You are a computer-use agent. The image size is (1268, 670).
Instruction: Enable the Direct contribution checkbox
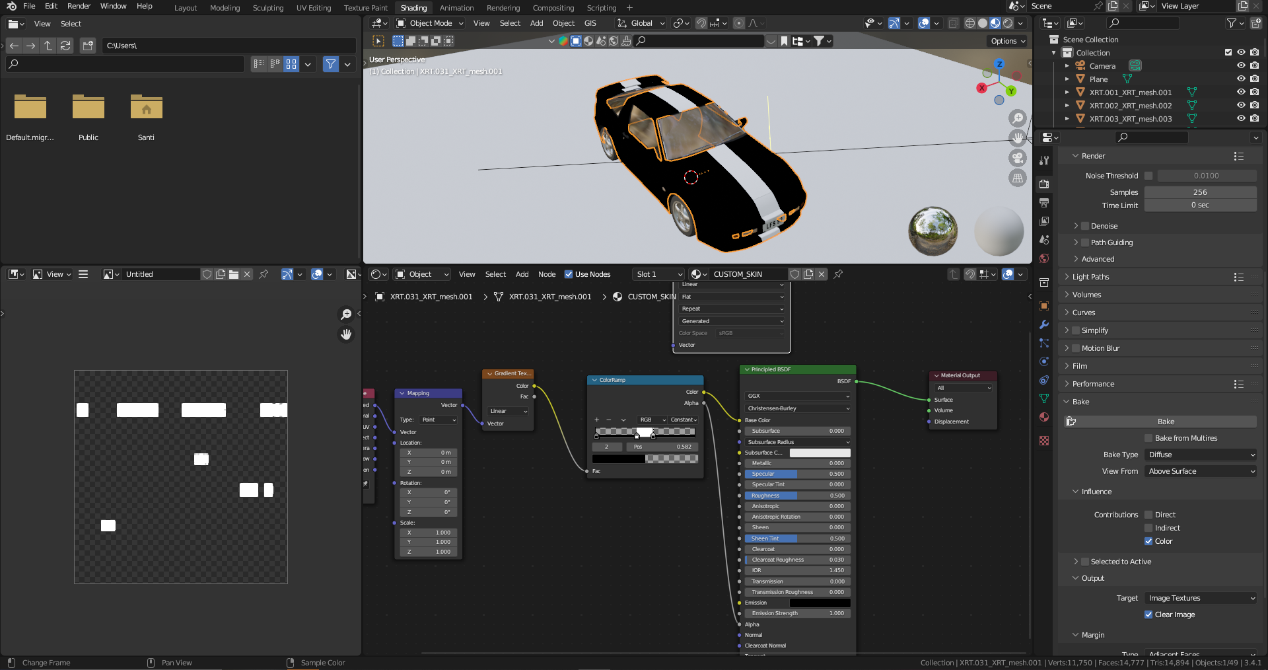[1148, 515]
